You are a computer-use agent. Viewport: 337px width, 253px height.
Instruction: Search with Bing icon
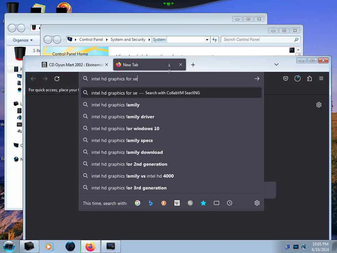151,203
